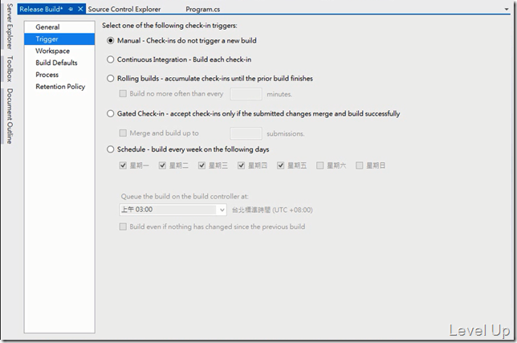Open the document tabs overflow dropdown arrow
517x343 pixels.
tap(507, 9)
